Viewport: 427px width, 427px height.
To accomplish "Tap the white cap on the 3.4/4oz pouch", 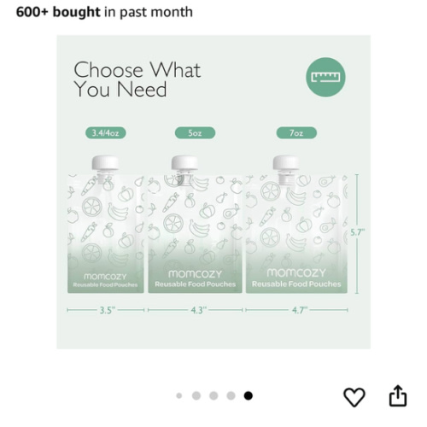I will click(x=105, y=163).
